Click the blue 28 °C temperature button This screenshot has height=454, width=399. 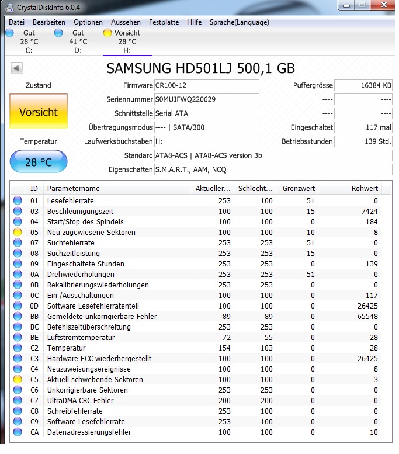coord(39,162)
